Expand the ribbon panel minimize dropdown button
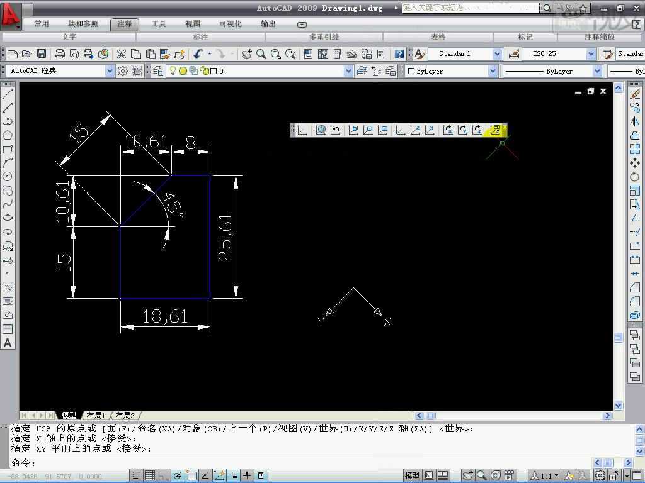The width and height of the screenshot is (645, 483). pyautogui.click(x=302, y=25)
